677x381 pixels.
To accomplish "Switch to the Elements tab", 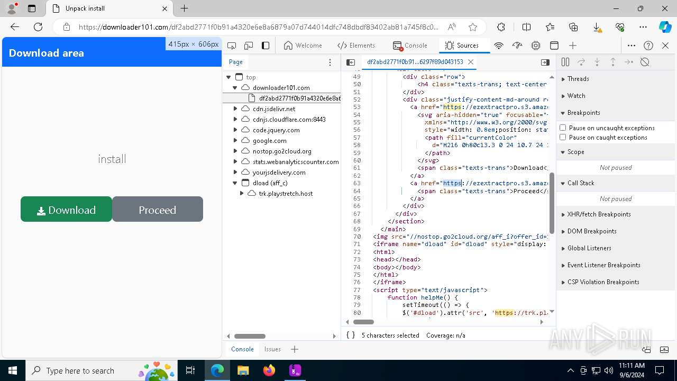I will coord(356,46).
